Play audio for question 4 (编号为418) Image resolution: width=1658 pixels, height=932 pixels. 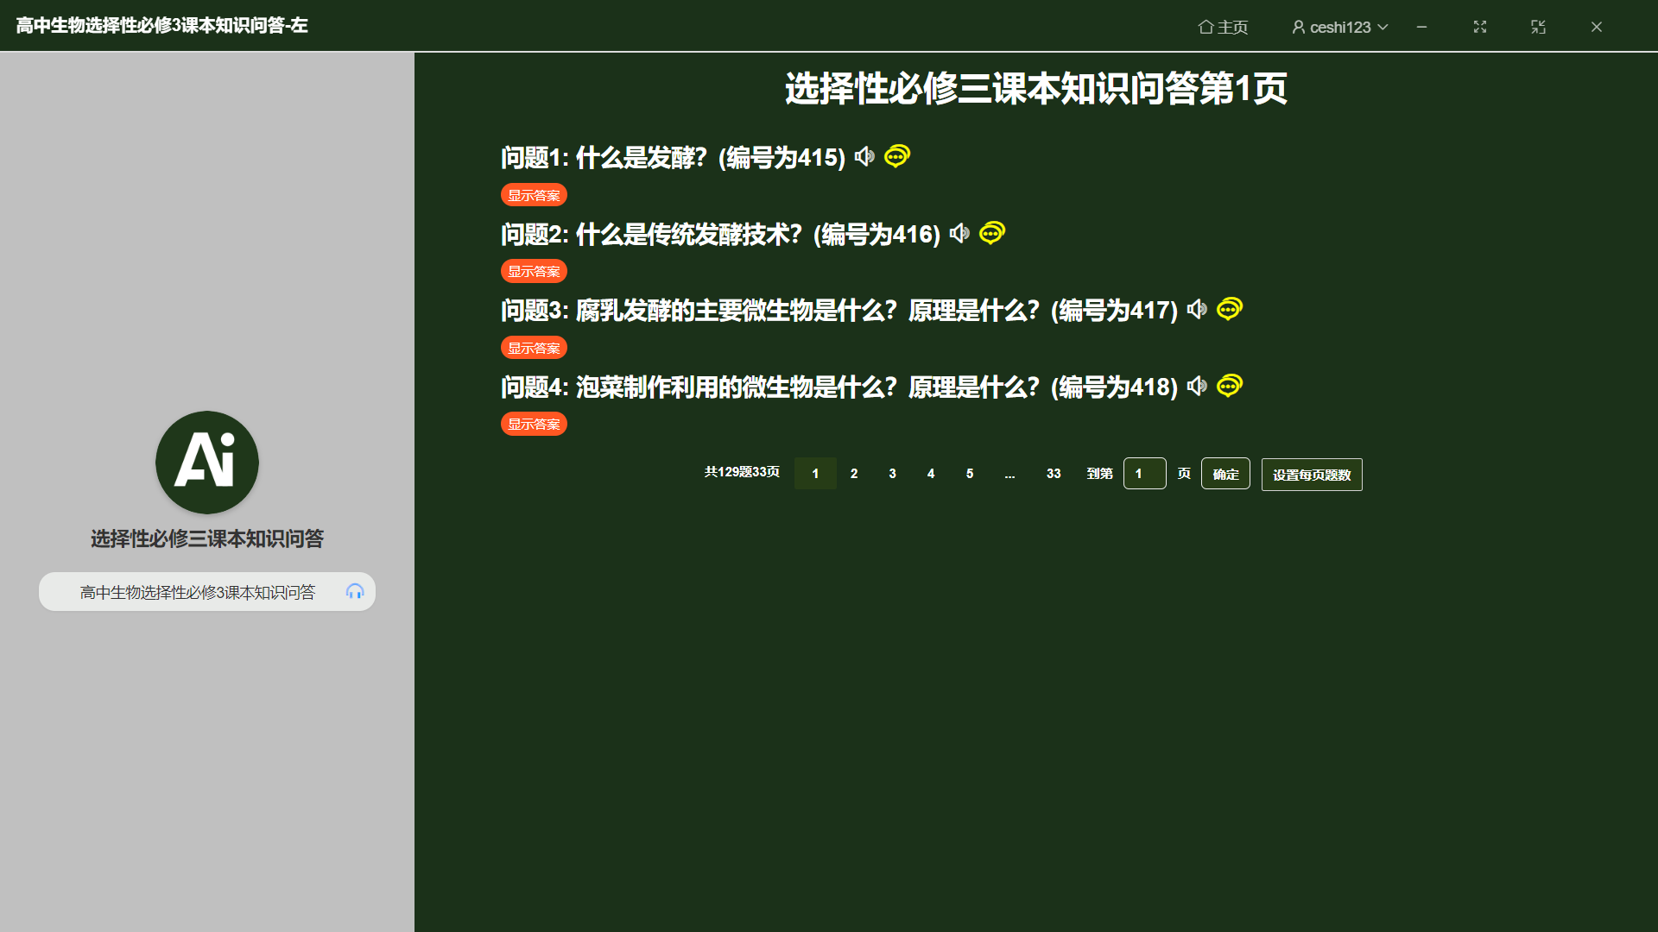pos(1197,386)
